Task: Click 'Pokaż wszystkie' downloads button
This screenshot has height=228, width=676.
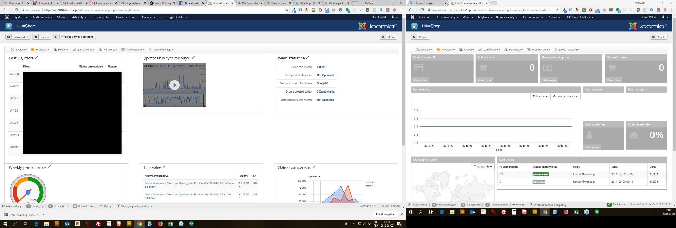Action: click(x=385, y=214)
